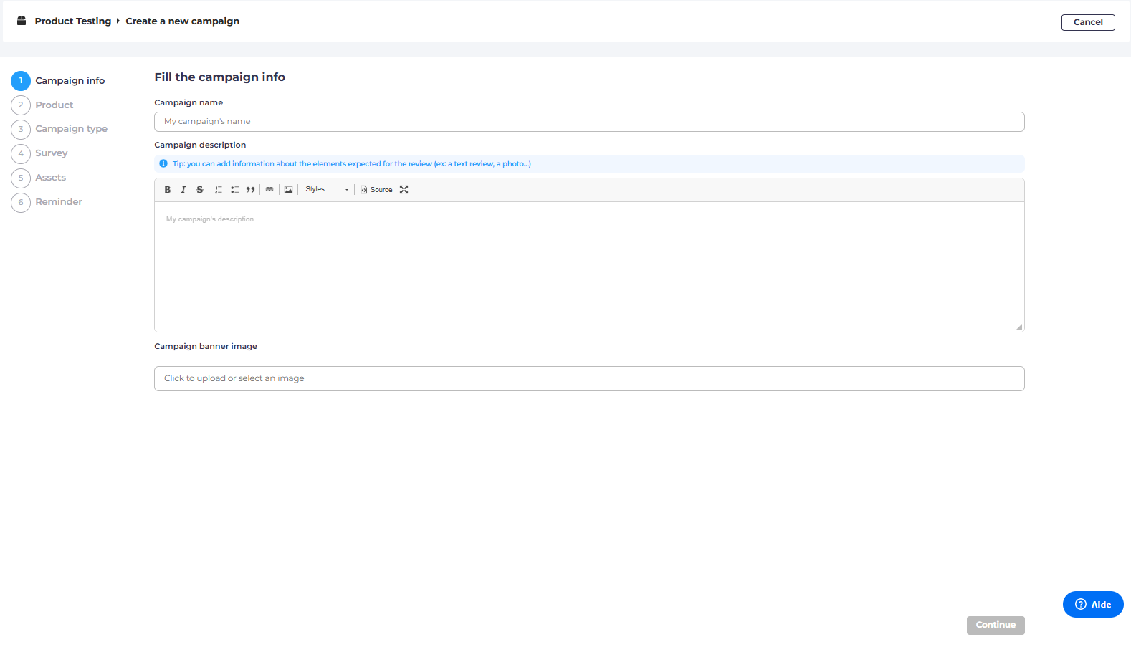
Task: Select the Campaign type step
Action: point(60,129)
